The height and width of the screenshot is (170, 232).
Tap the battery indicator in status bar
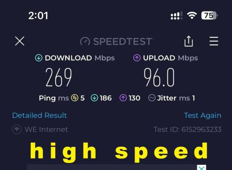(x=209, y=15)
